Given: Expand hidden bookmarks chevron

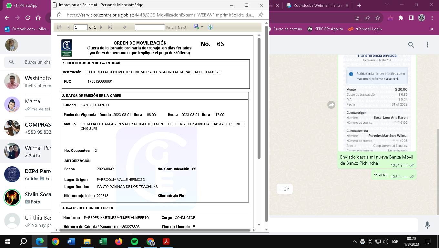Looking at the screenshot, I should 432,29.
